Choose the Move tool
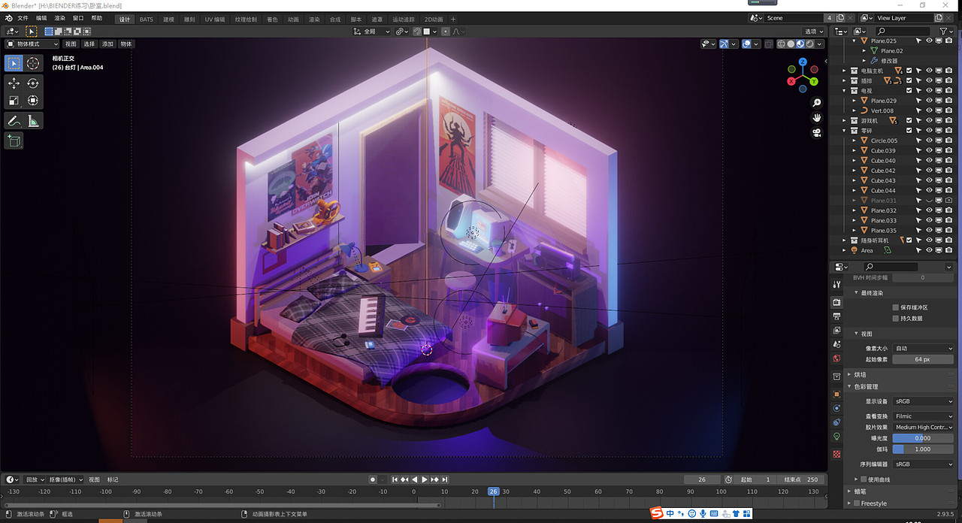 coord(14,83)
